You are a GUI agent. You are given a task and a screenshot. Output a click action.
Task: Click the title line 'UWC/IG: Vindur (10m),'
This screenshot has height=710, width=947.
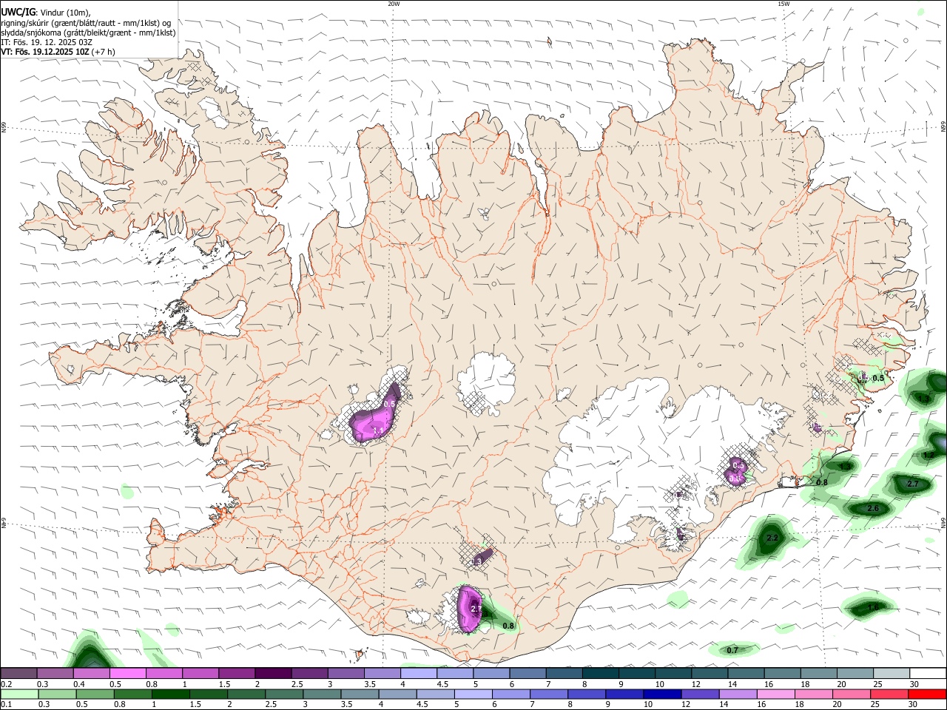46,12
